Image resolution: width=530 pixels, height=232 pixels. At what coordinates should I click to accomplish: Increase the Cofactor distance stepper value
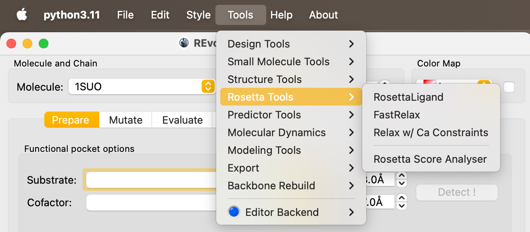pyautogui.click(x=401, y=198)
